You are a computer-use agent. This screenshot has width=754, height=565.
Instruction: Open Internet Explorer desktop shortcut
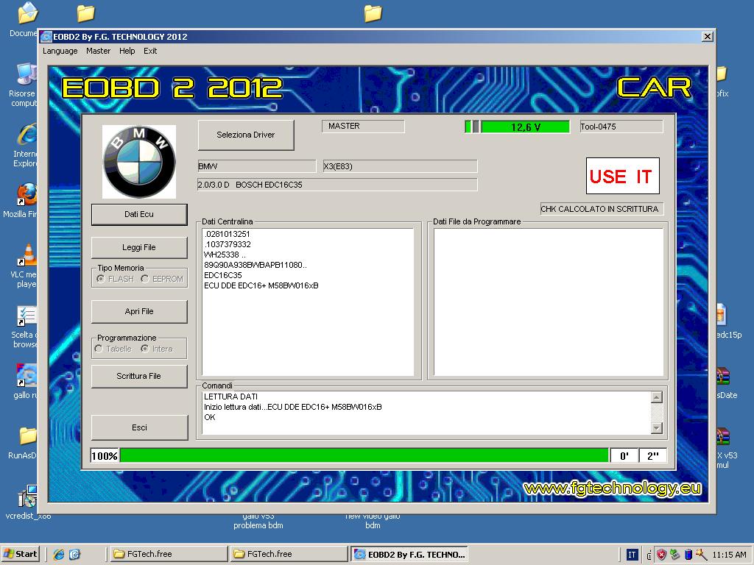[x=26, y=135]
